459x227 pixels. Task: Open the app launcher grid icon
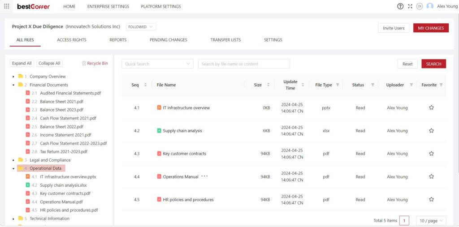(x=6, y=6)
